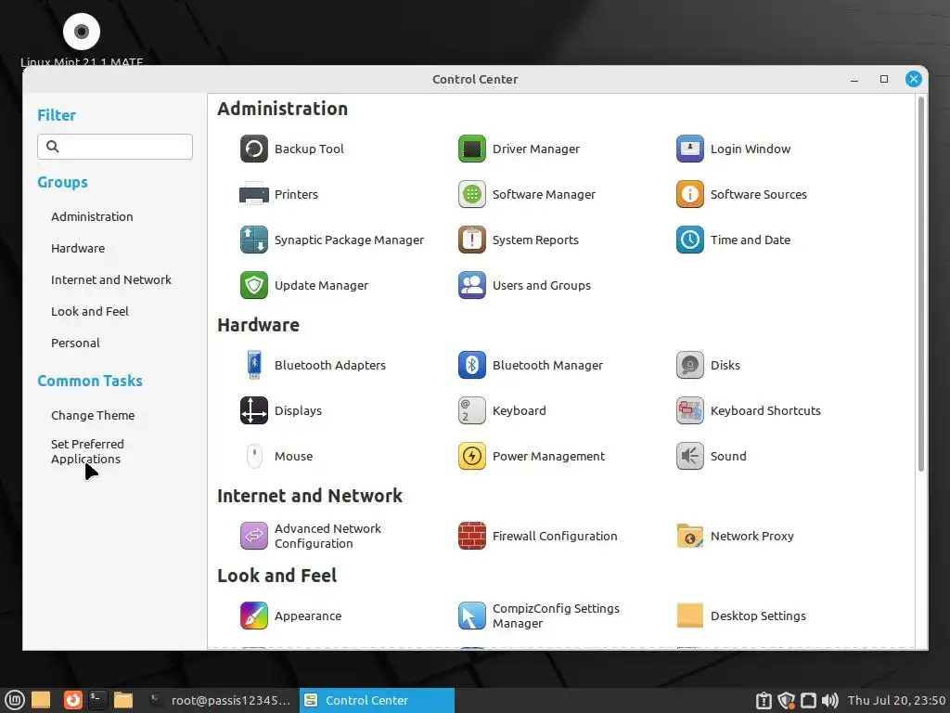This screenshot has width=950, height=713.
Task: Open the Printers icon
Action: [254, 195]
